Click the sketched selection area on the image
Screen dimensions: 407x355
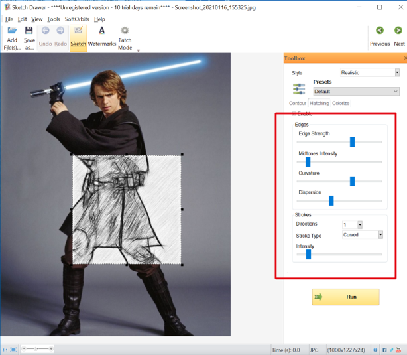[127, 210]
